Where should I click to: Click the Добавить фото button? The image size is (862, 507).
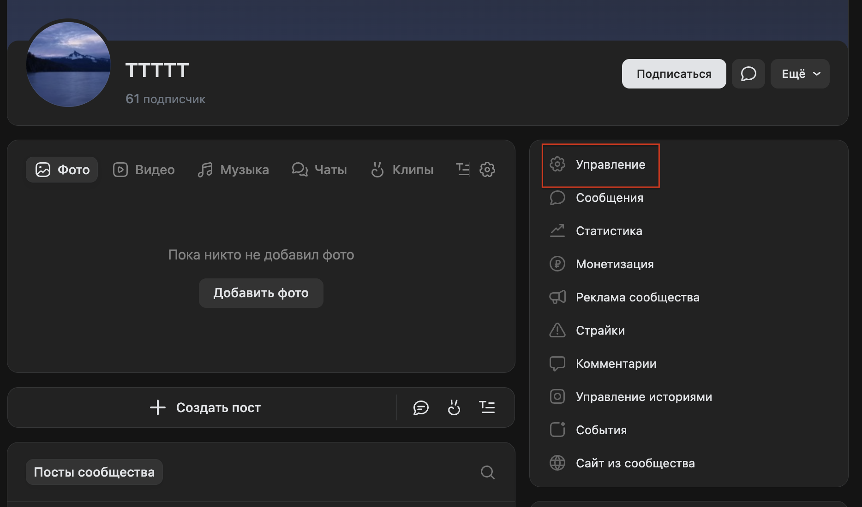click(261, 293)
